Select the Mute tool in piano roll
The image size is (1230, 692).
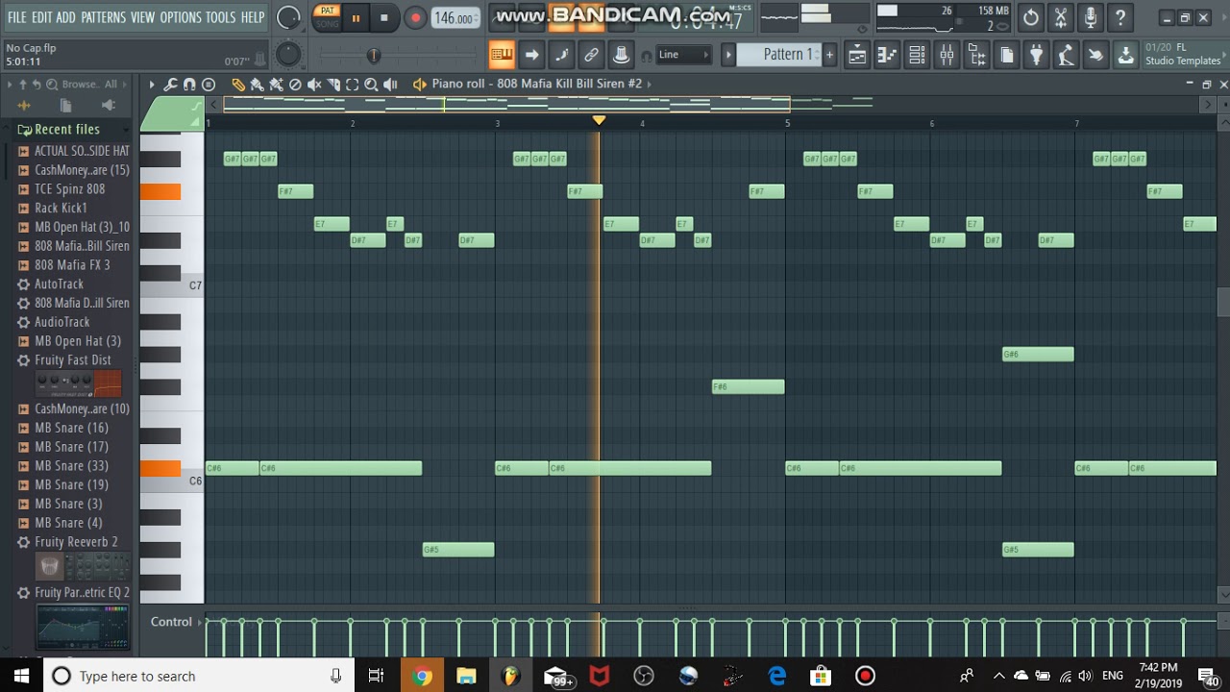tap(314, 85)
